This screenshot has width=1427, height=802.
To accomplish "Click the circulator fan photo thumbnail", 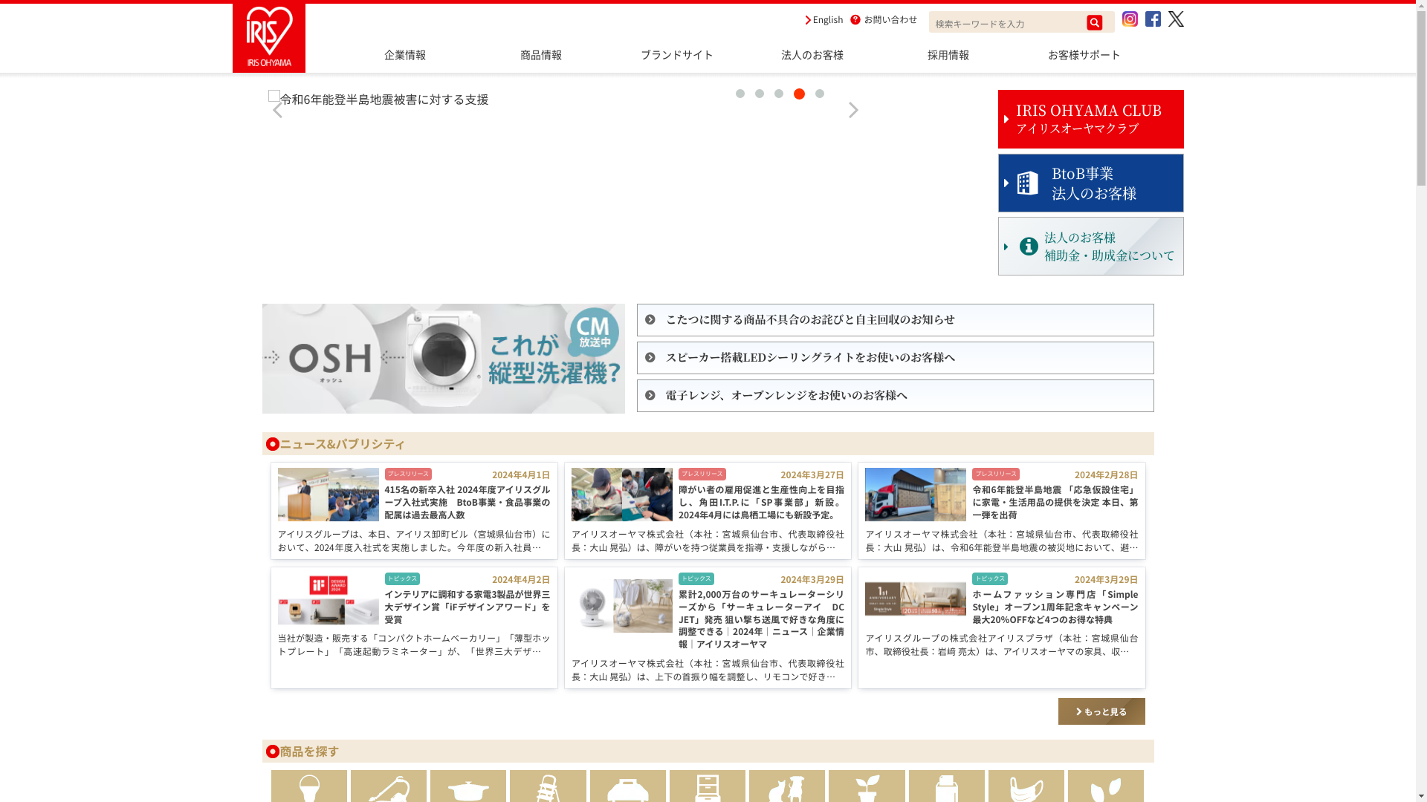I will point(621,606).
